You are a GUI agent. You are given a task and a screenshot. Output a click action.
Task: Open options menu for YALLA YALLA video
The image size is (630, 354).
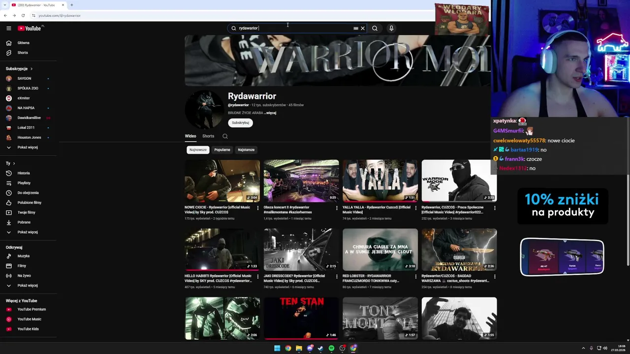click(x=415, y=208)
